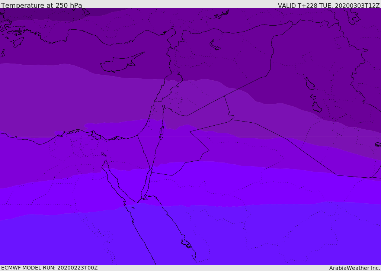Click the 'ArabiaWeather Inc.' credit text
This screenshot has height=271, width=381.
pyautogui.click(x=355, y=268)
